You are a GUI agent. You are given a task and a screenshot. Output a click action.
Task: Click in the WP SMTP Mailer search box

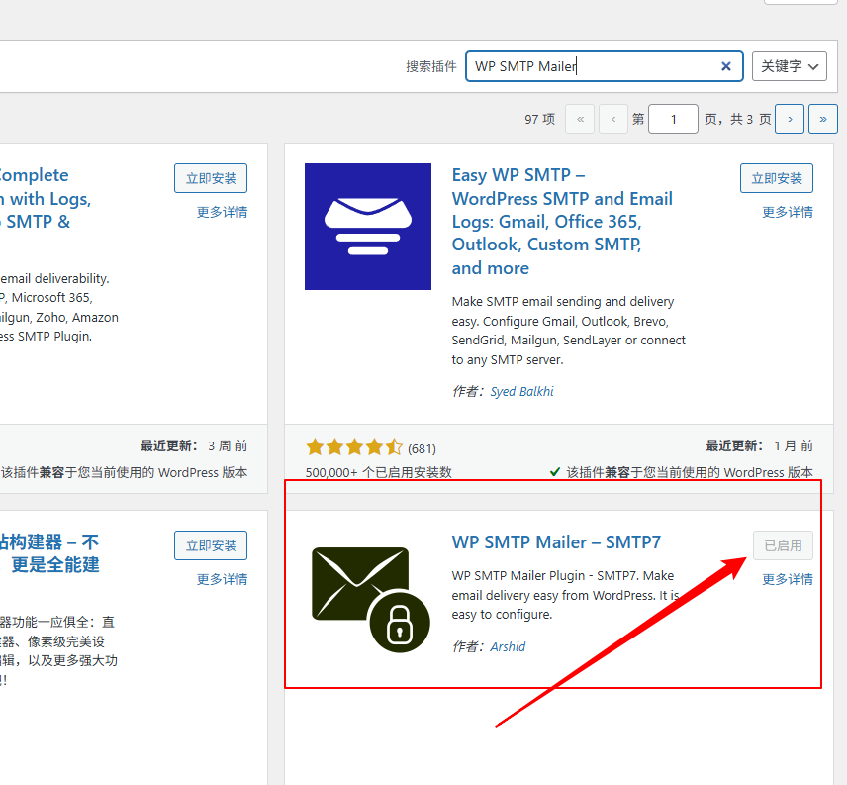(x=594, y=66)
